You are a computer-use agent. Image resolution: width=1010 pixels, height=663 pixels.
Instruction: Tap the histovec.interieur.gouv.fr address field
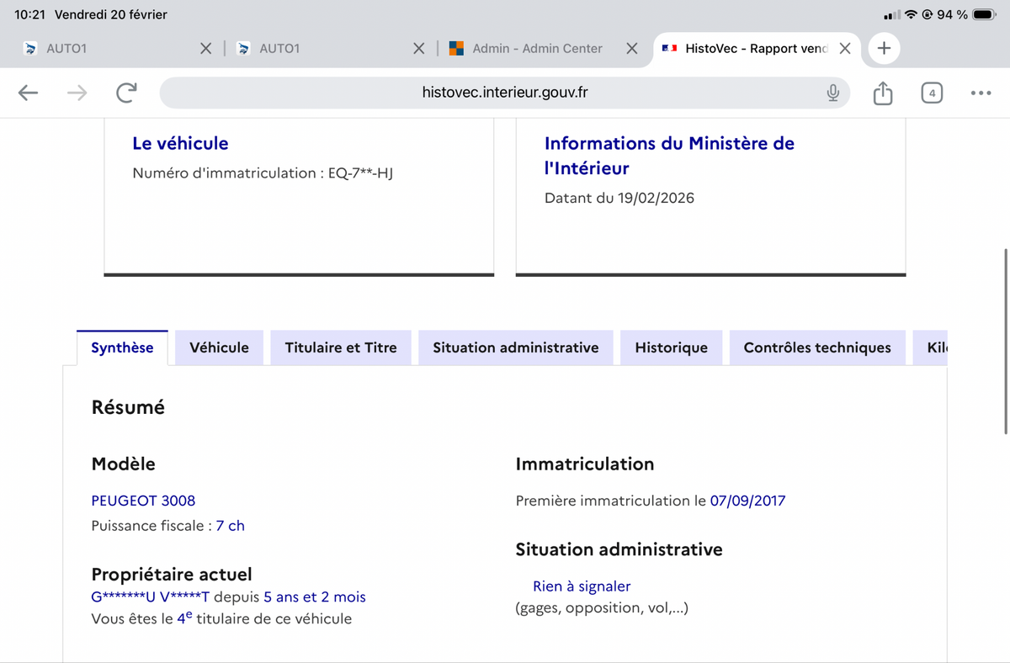point(503,93)
